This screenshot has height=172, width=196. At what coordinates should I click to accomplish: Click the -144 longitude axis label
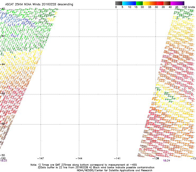79,159
